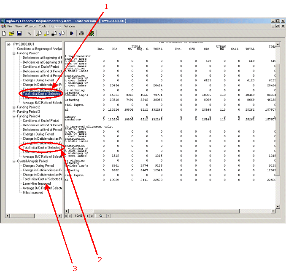
Task: Run the model with the blue play icon
Action: point(72,34)
